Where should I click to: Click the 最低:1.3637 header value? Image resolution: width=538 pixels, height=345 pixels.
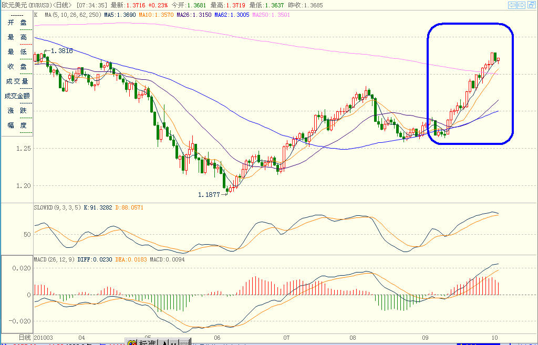[267, 5]
